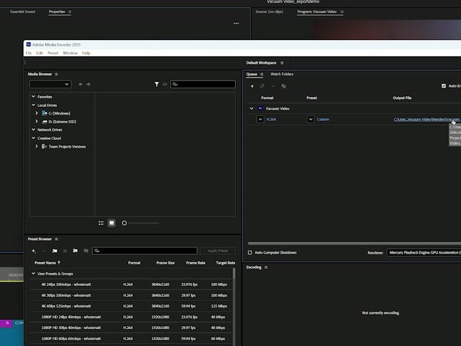Open the File menu in Media Encoder

pyautogui.click(x=28, y=53)
